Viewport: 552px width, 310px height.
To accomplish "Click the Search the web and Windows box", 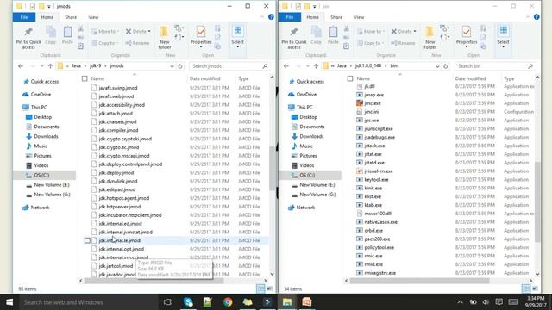I will (x=88, y=302).
